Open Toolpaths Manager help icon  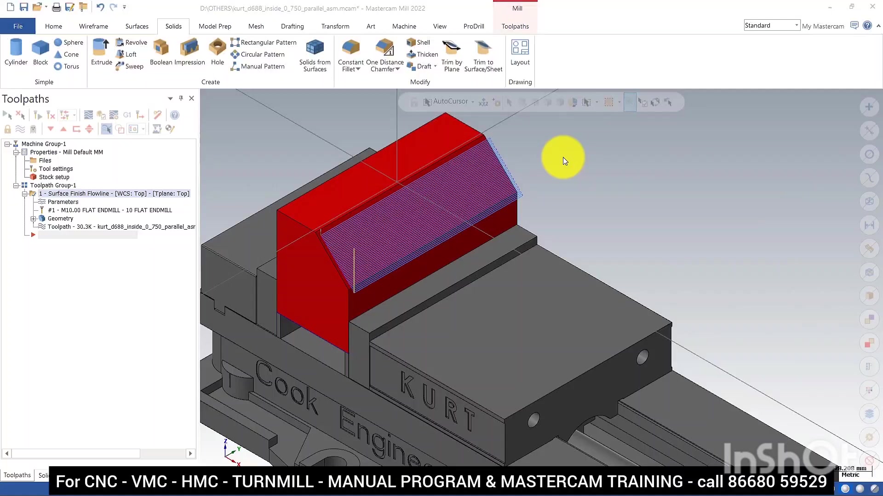pos(175,115)
